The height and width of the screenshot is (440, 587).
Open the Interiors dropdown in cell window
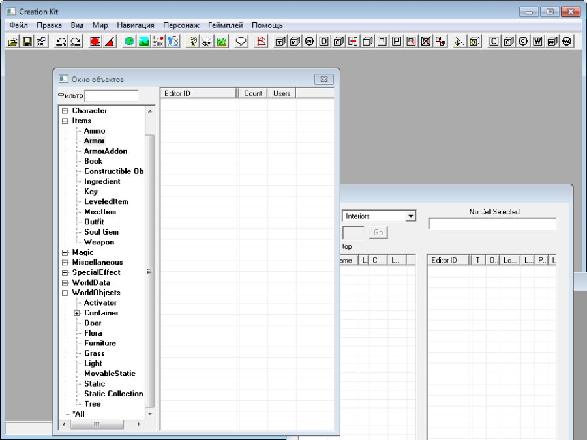(411, 216)
